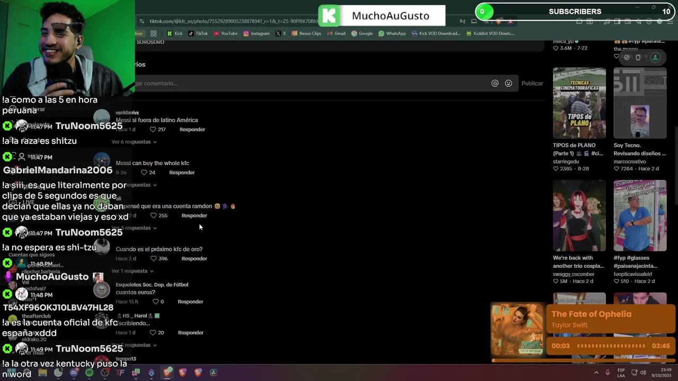Open the starringedu profile link

[566, 161]
